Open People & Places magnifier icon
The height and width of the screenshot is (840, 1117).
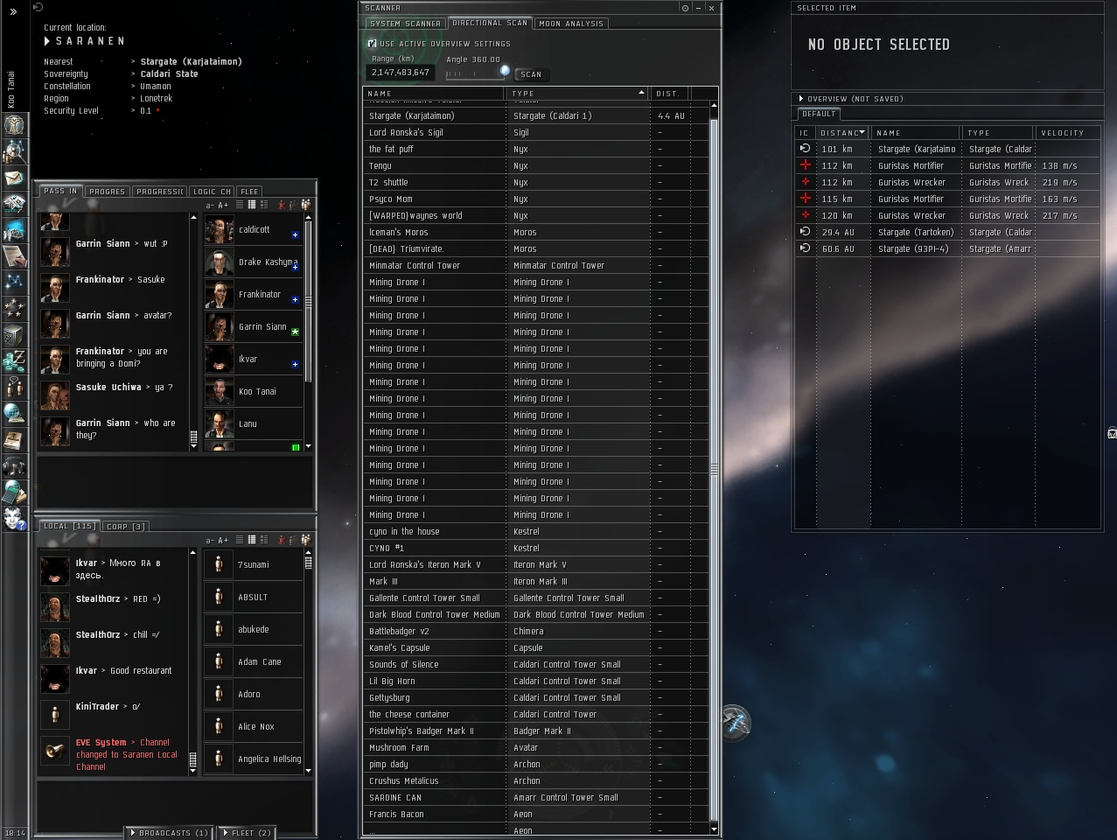pyautogui.click(x=14, y=151)
